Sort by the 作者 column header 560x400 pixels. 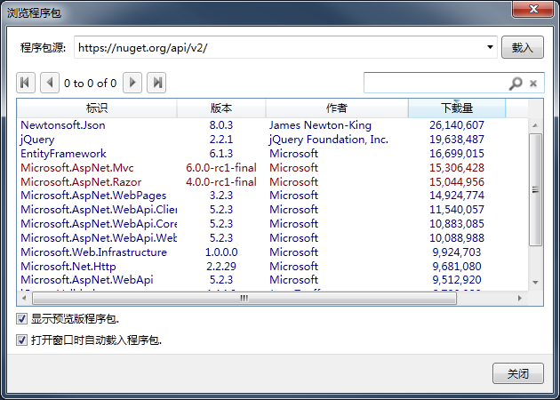click(x=336, y=108)
